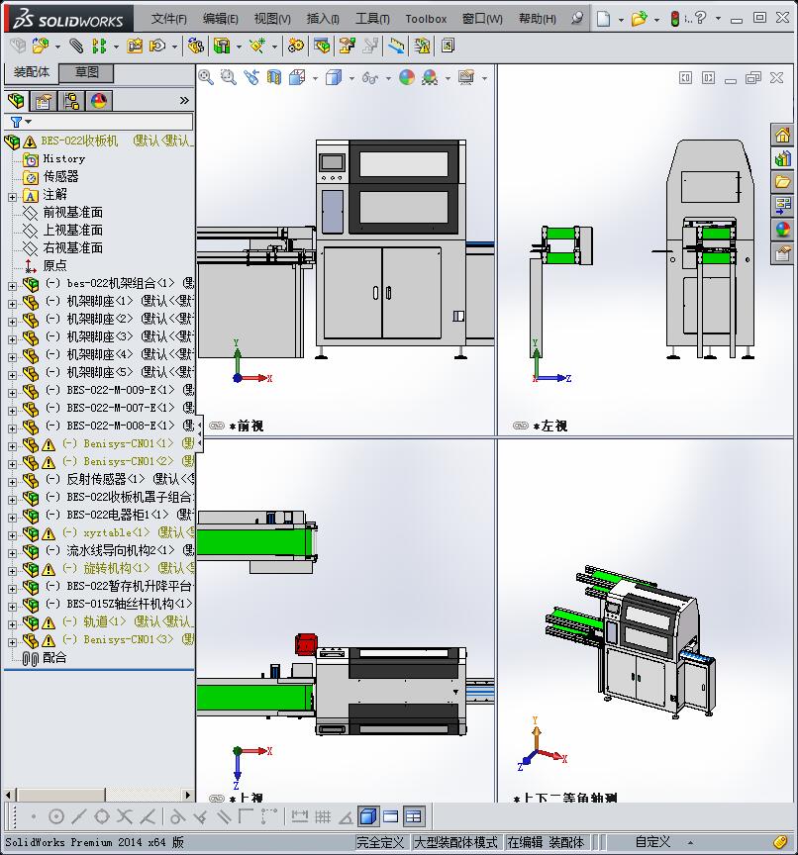This screenshot has height=855, width=798.
Task: Select 前视基准面 plane in tree
Action: point(72,212)
